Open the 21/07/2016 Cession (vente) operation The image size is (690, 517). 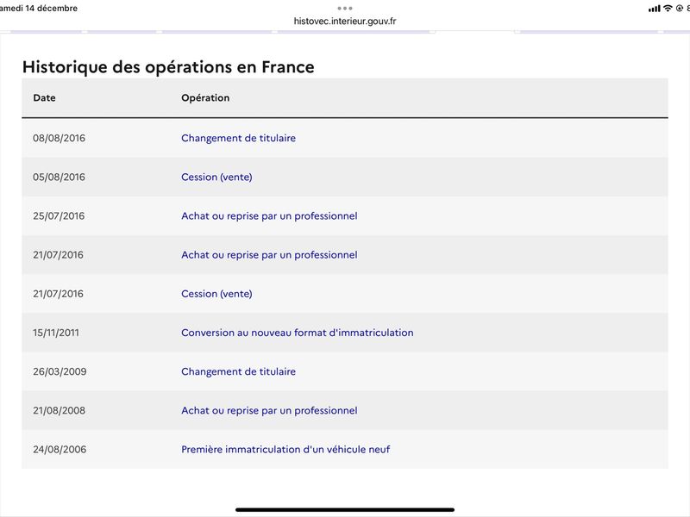click(x=216, y=294)
